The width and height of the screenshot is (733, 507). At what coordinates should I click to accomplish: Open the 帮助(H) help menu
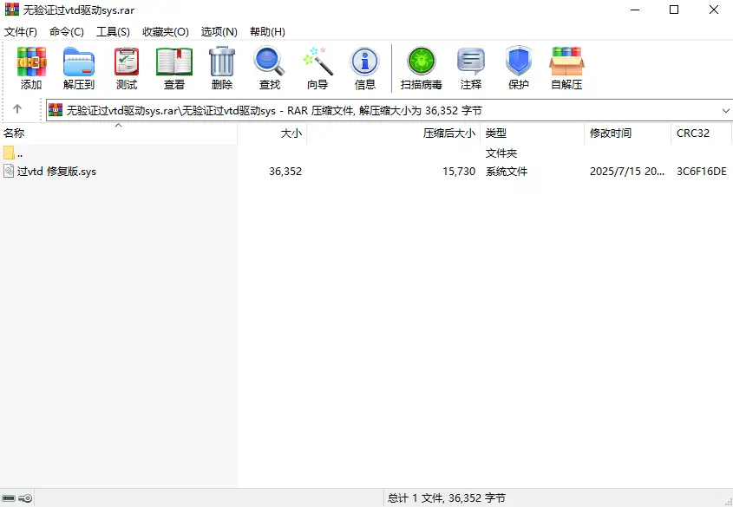(265, 31)
